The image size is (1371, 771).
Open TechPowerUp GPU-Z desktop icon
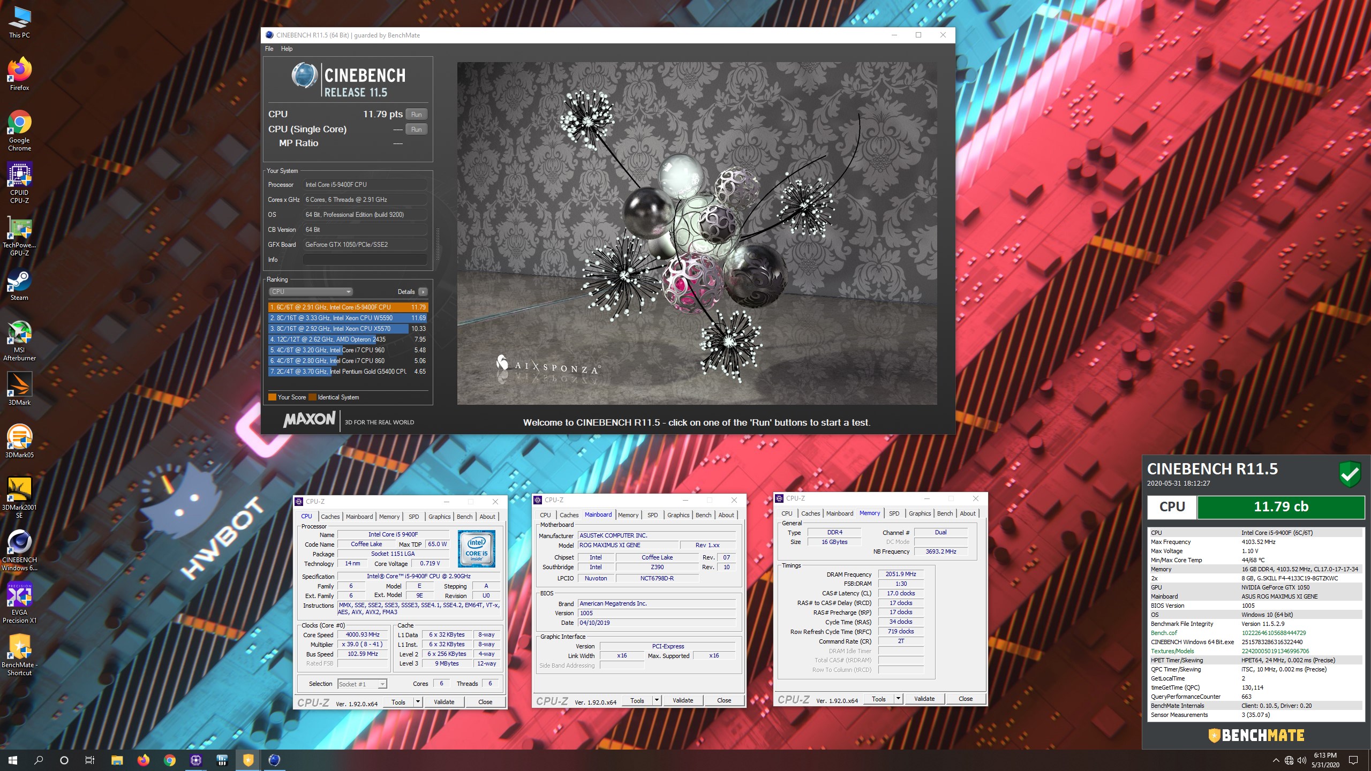coord(19,236)
